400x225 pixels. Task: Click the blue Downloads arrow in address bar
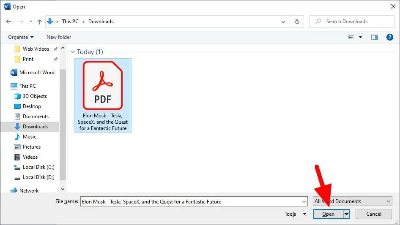50,22
